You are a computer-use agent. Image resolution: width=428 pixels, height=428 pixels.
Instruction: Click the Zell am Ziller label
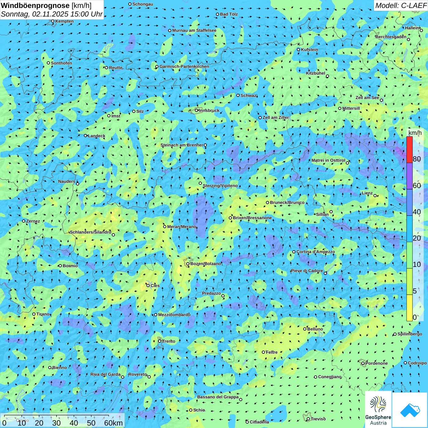point(276,117)
